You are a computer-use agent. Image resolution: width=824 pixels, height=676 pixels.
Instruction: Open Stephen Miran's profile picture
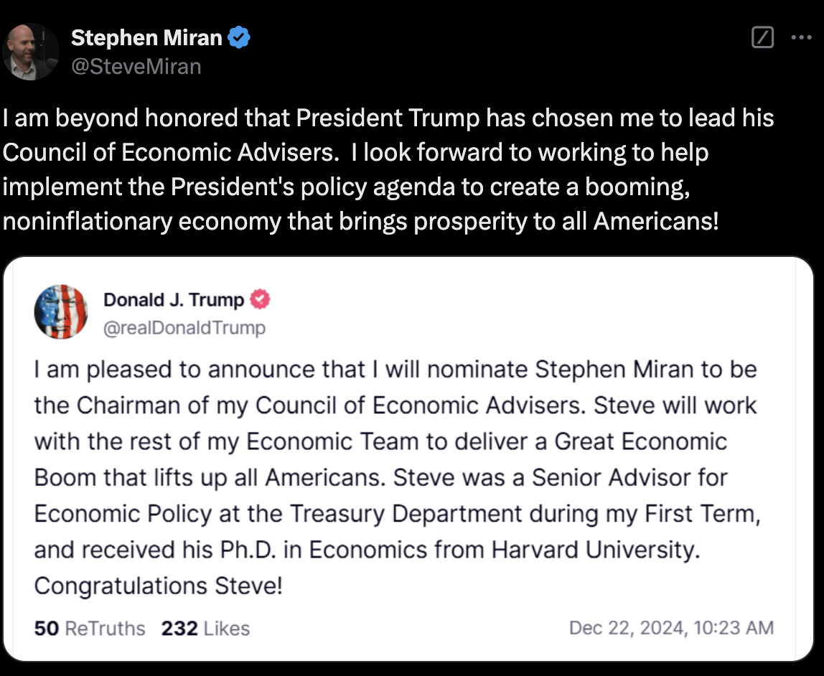(31, 51)
